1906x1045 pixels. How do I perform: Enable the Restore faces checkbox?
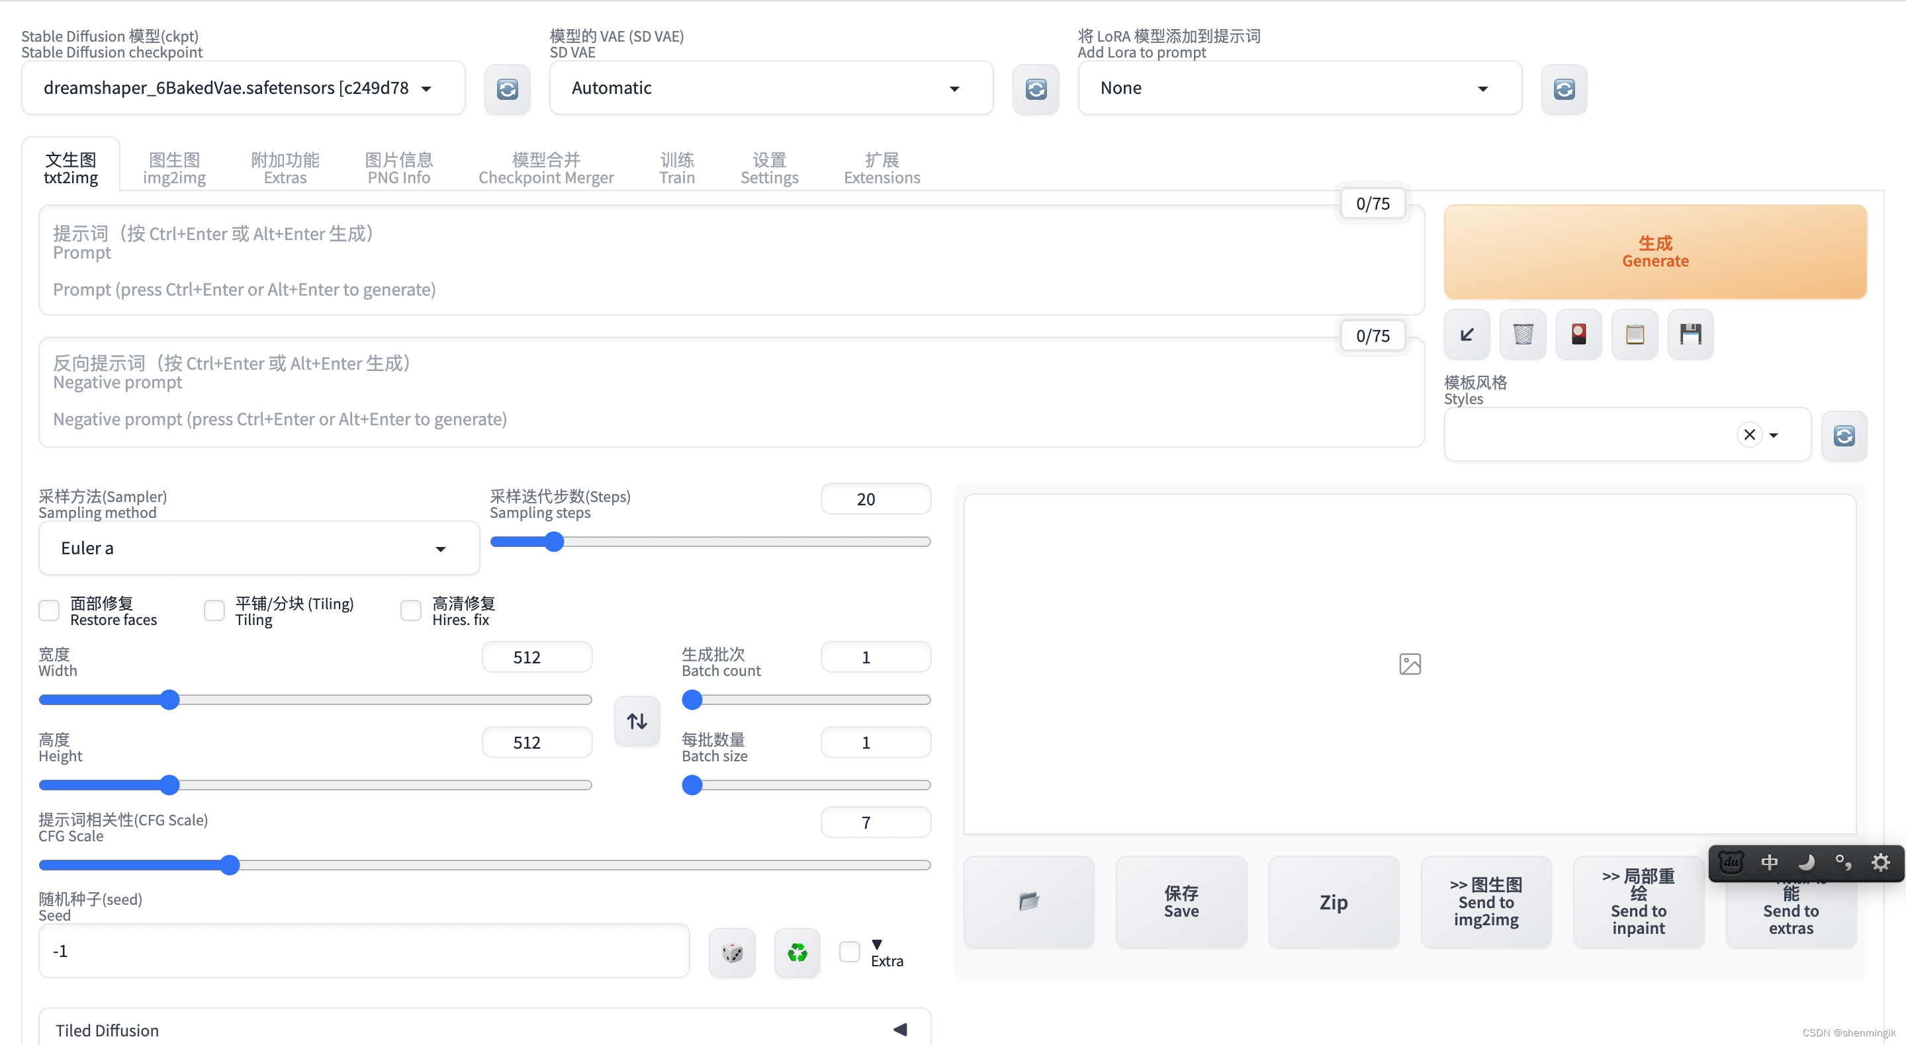coord(49,611)
